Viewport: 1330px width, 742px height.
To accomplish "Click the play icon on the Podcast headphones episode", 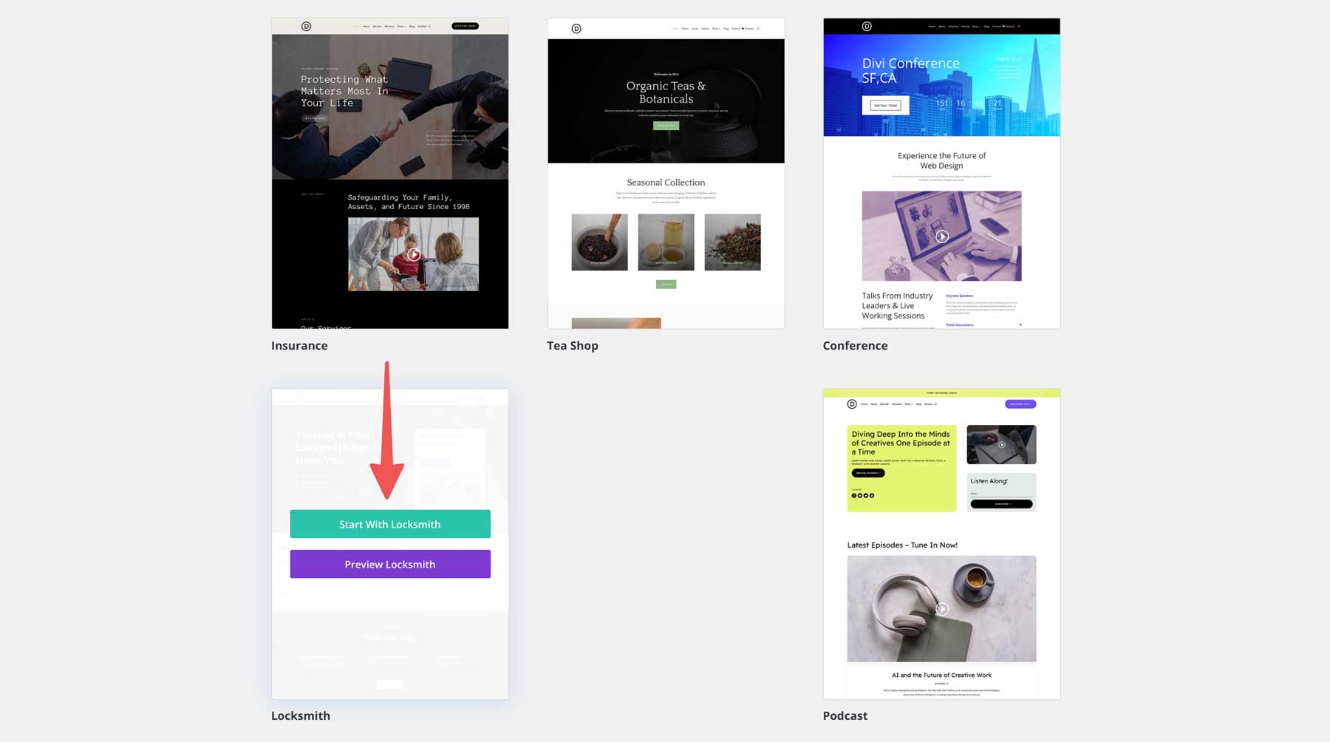I will click(x=942, y=608).
